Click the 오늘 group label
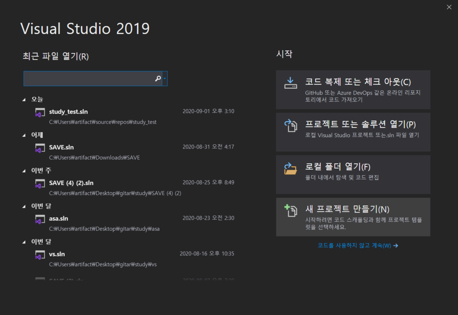 [37, 99]
